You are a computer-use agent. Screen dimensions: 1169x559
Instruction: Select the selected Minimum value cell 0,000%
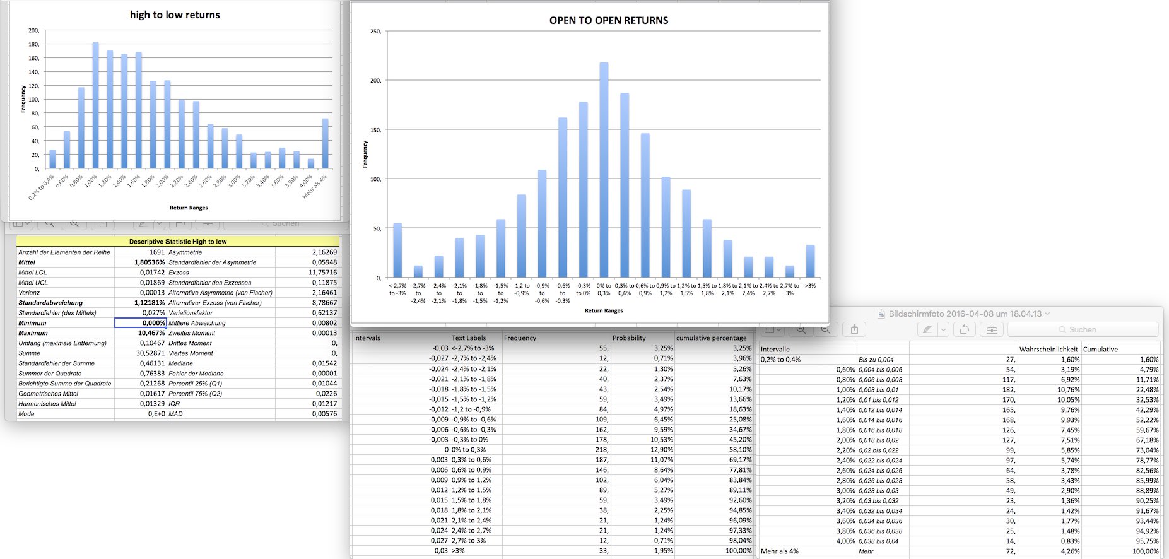(141, 322)
